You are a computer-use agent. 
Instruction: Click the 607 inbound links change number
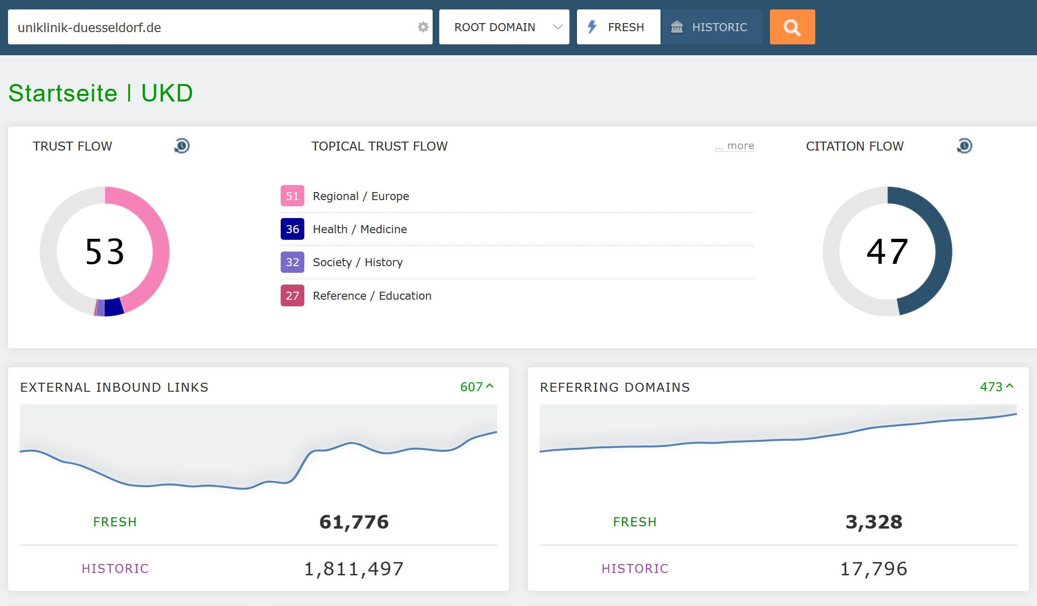(471, 387)
